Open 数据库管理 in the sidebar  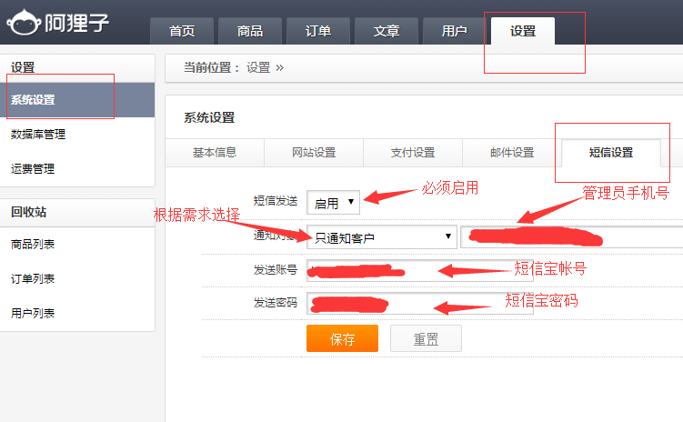[x=38, y=135]
